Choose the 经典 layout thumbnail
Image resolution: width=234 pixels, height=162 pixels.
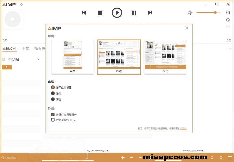[72, 57]
